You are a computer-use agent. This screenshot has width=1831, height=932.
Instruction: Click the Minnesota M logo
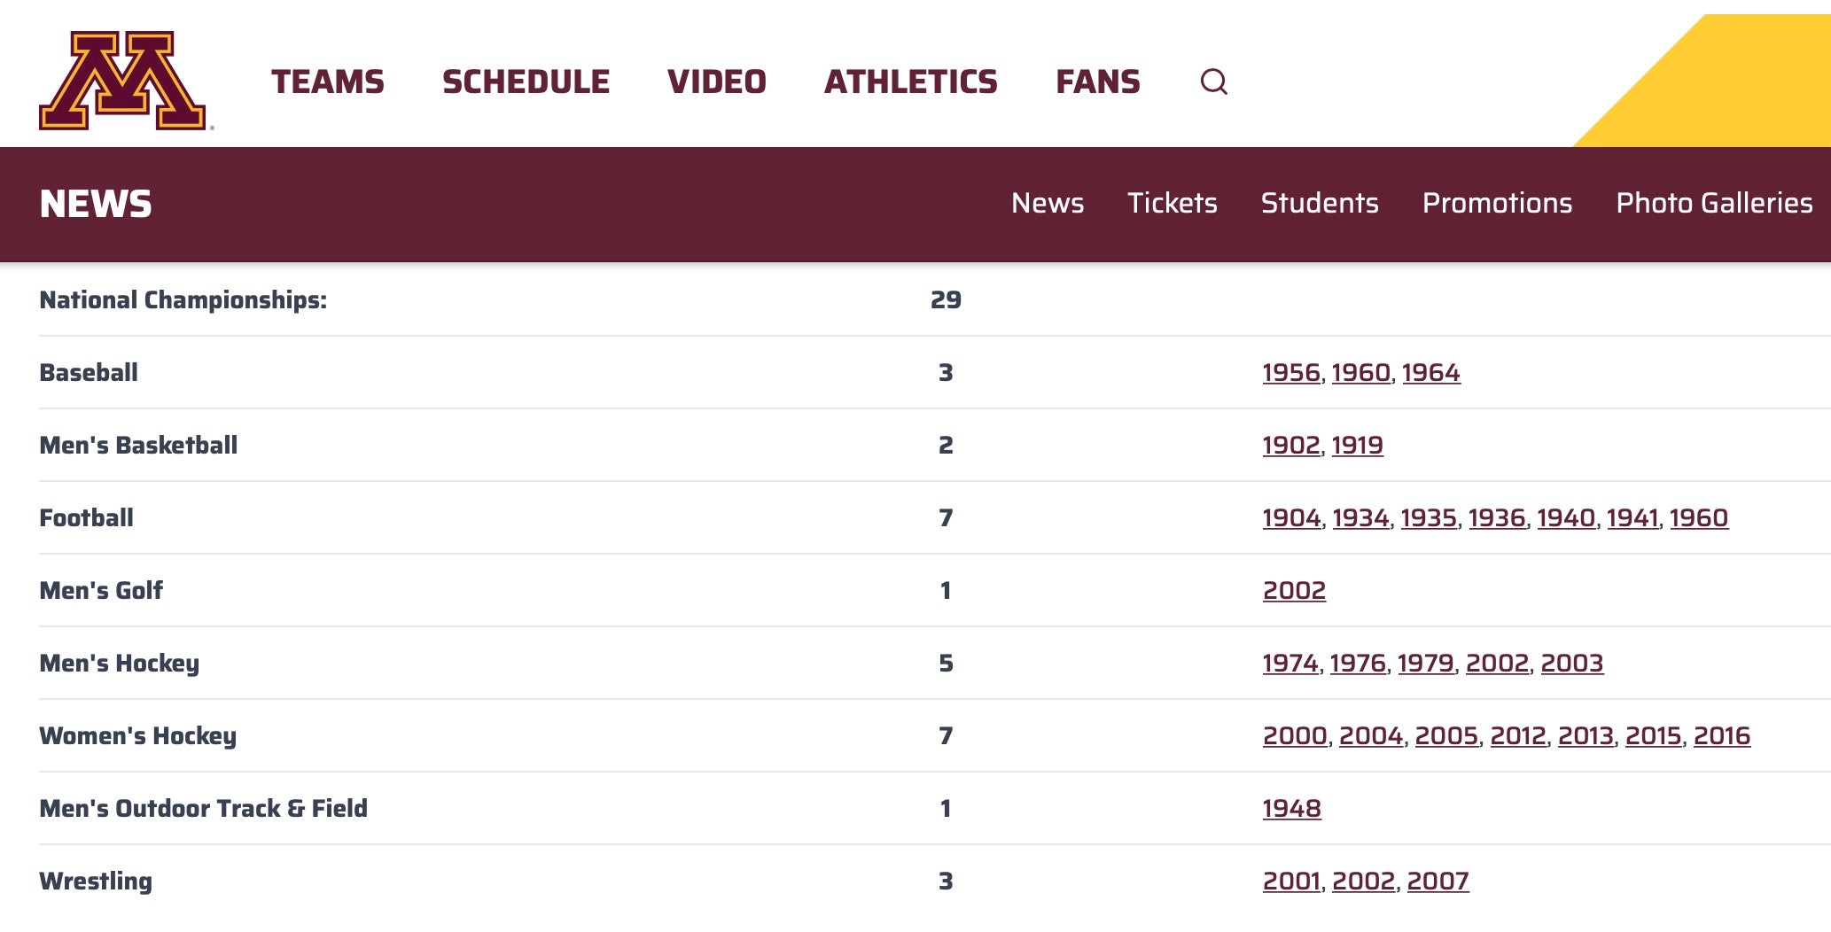coord(122,81)
